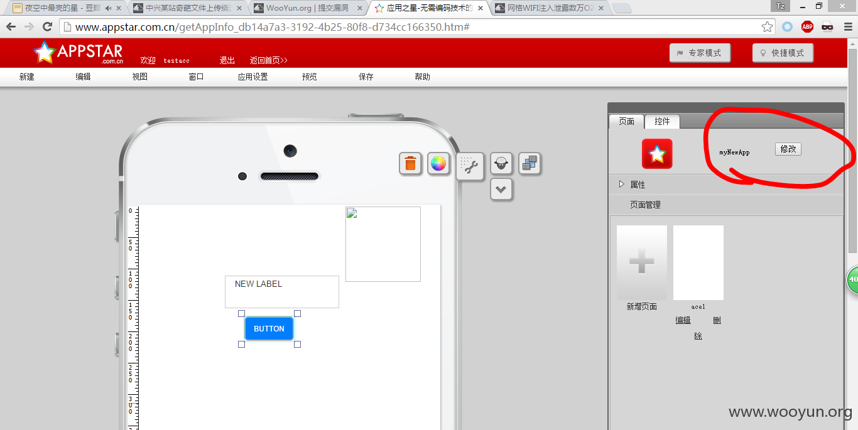Image resolution: width=858 pixels, height=430 pixels.
Task: Click the AdBlock Plus extension icon
Action: pyautogui.click(x=807, y=26)
